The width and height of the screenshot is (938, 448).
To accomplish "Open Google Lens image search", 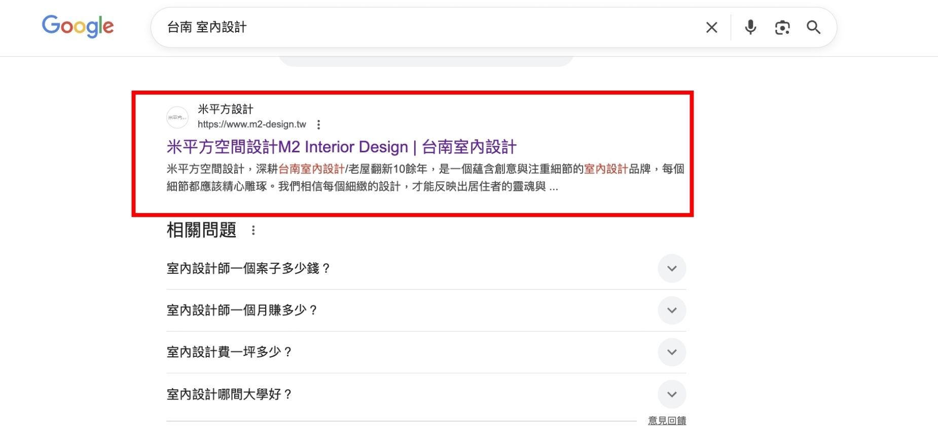I will [782, 27].
